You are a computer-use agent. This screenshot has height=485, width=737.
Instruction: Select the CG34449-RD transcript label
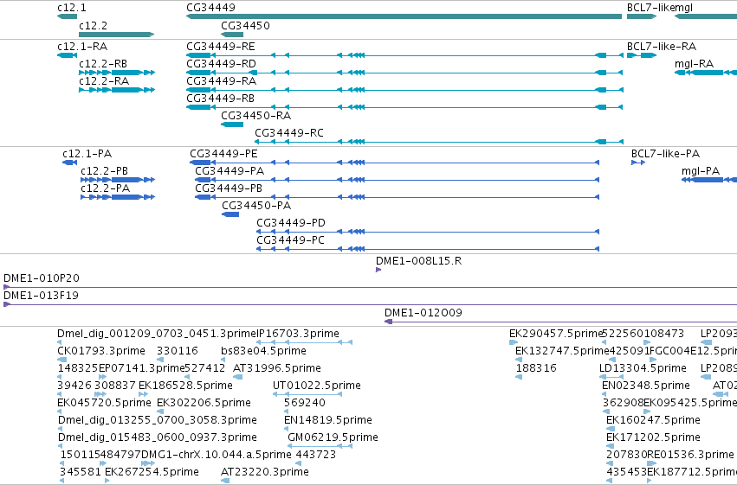tap(221, 64)
